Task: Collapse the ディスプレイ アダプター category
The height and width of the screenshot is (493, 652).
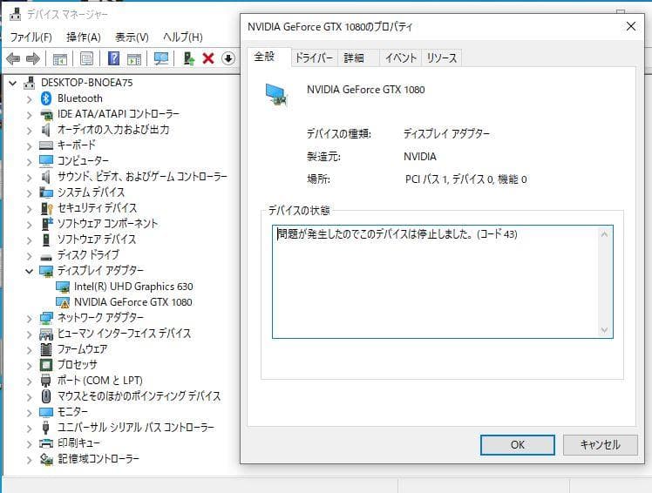Action: point(29,272)
